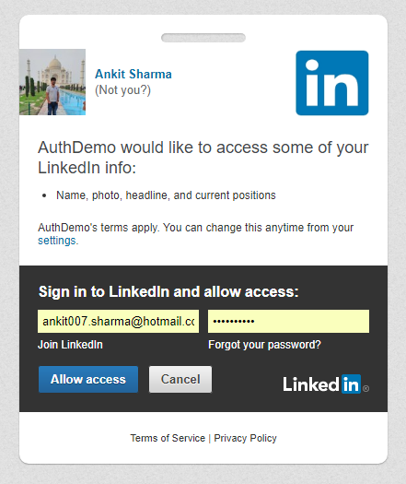Click the registered trademark symbol beside LinkedIn
The image size is (406, 484).
pyautogui.click(x=365, y=389)
